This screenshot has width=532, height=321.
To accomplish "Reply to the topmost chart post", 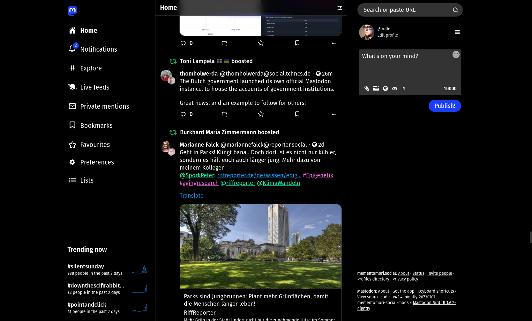I will pos(183,43).
